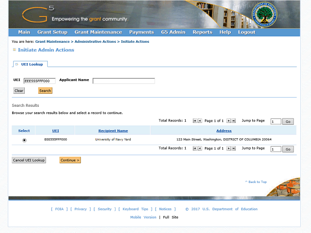
Task: Click Cancel UEI Lookup button
Action: click(x=29, y=160)
